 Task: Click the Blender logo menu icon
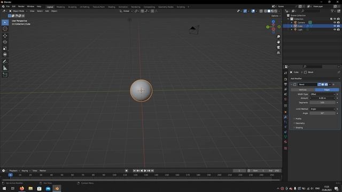[3, 6]
